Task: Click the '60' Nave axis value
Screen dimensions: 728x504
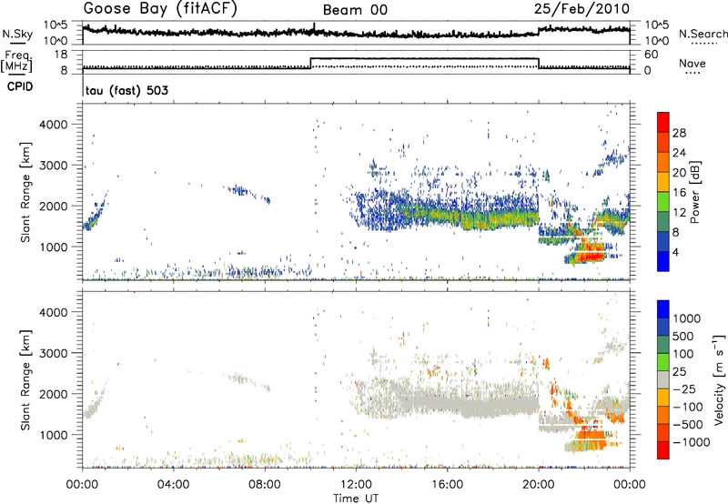Action: 651,55
